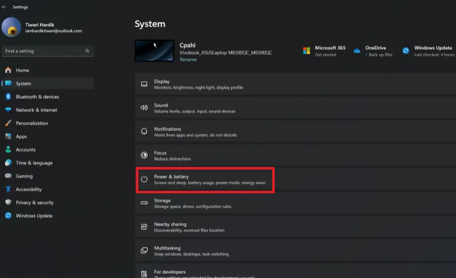Click the Notifications bell icon

click(x=144, y=131)
